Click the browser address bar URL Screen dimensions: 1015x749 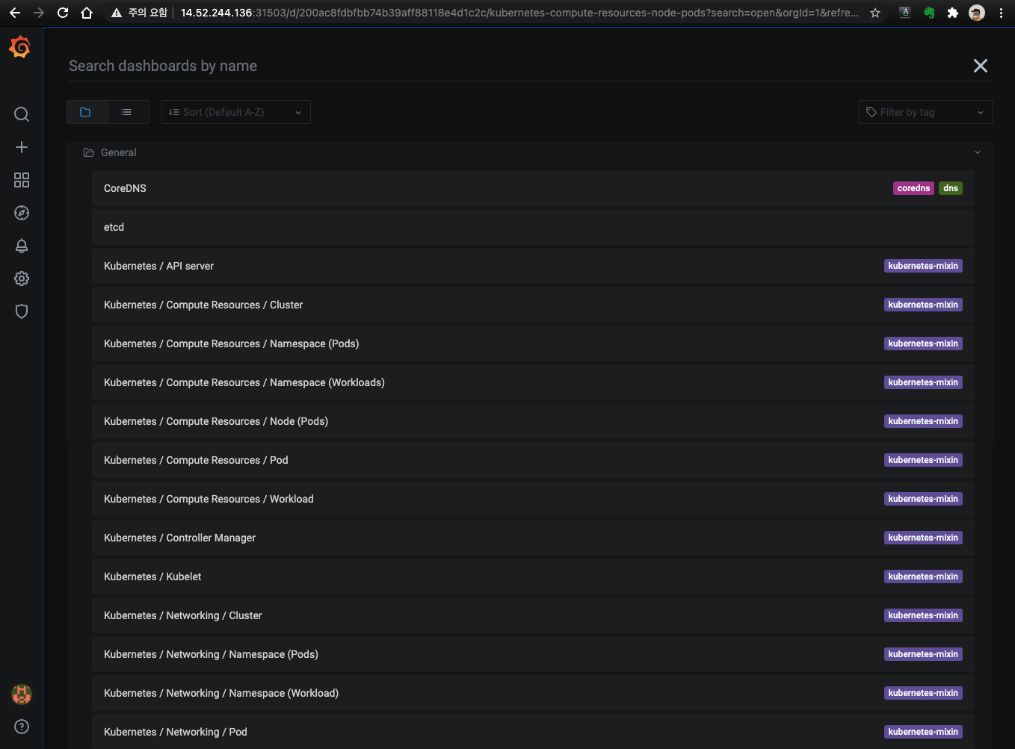pyautogui.click(x=519, y=13)
